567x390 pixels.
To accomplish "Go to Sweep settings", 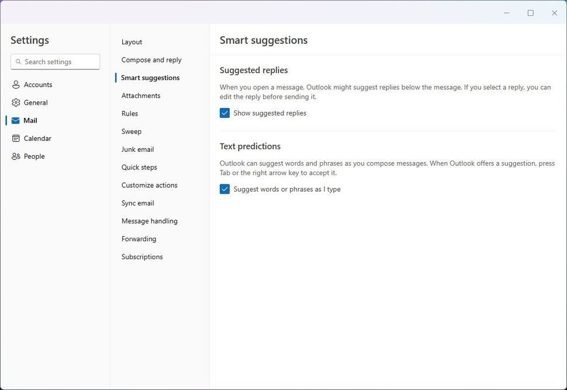I will pyautogui.click(x=131, y=131).
